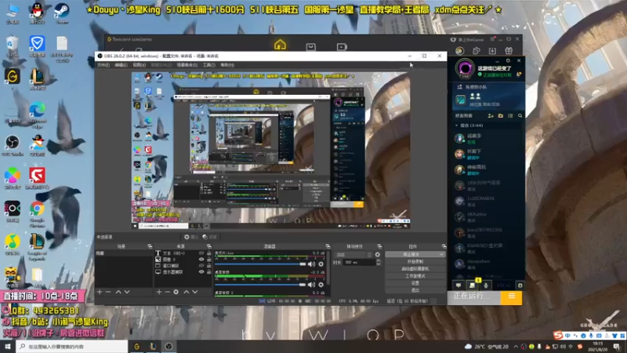Adjust mic/aux volume slider
The image size is (627, 353).
pos(260,264)
